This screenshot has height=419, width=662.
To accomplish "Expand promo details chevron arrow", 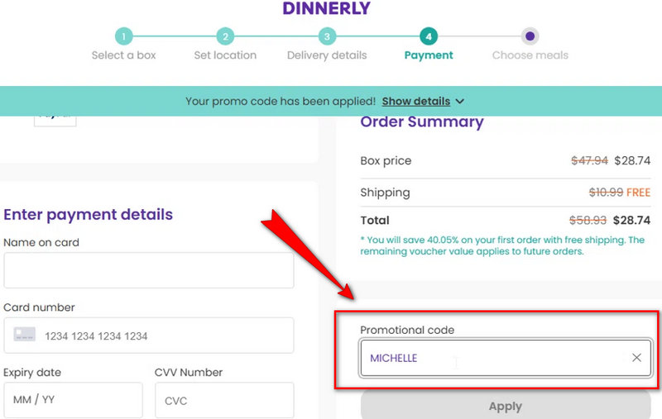I will coord(460,102).
